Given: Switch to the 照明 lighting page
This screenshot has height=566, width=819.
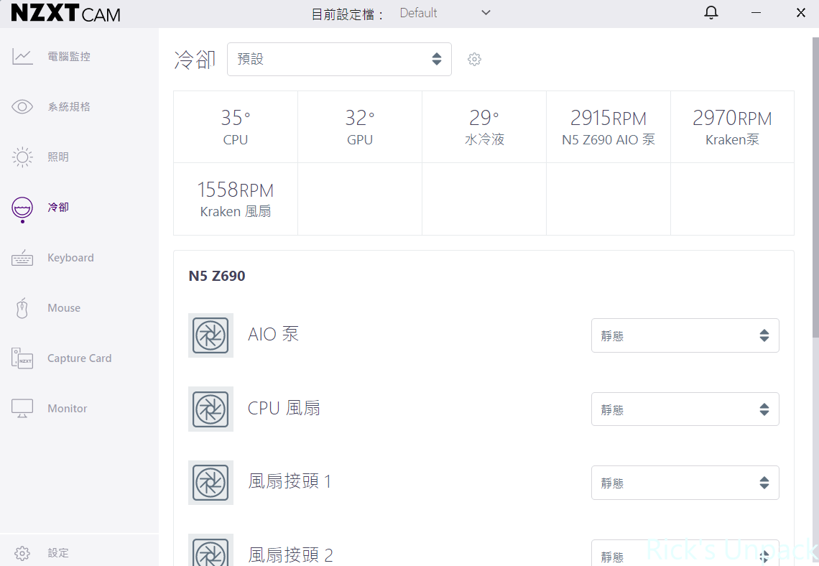Looking at the screenshot, I should [x=57, y=157].
